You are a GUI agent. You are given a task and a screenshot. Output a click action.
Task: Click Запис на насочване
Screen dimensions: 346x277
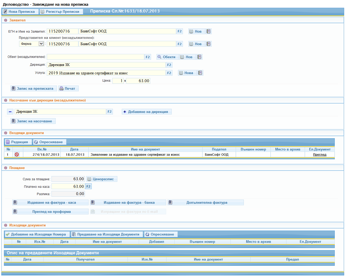[33, 121]
